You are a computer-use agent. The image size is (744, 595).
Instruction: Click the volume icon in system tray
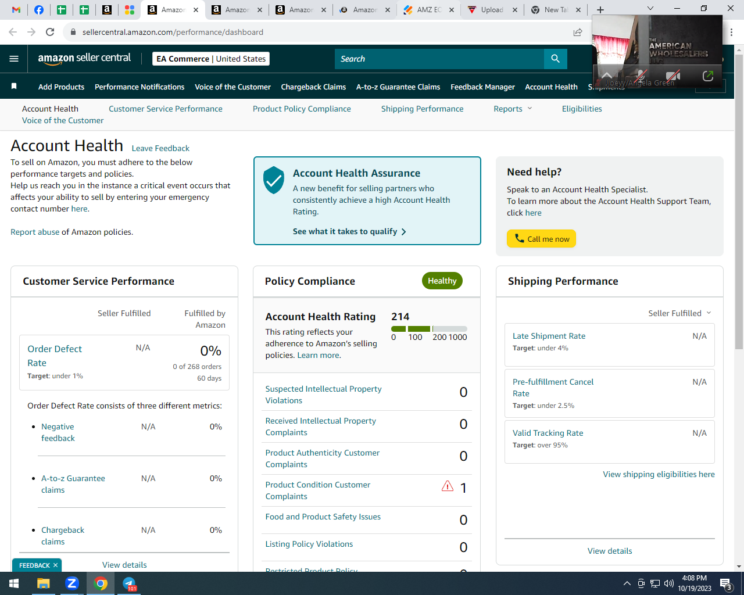(669, 583)
